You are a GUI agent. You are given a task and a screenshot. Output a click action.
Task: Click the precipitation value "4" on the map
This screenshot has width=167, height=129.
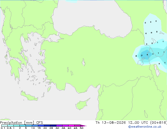coord(147,55)
